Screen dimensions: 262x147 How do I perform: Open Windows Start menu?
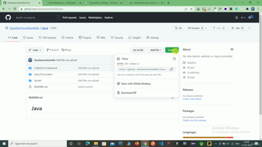[x=4, y=143]
